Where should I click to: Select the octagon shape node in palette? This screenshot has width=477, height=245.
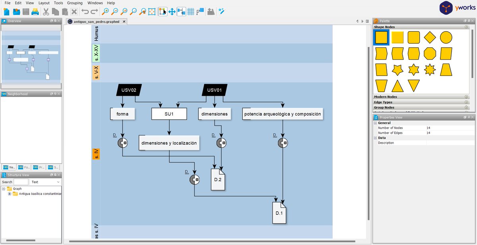pyautogui.click(x=430, y=53)
